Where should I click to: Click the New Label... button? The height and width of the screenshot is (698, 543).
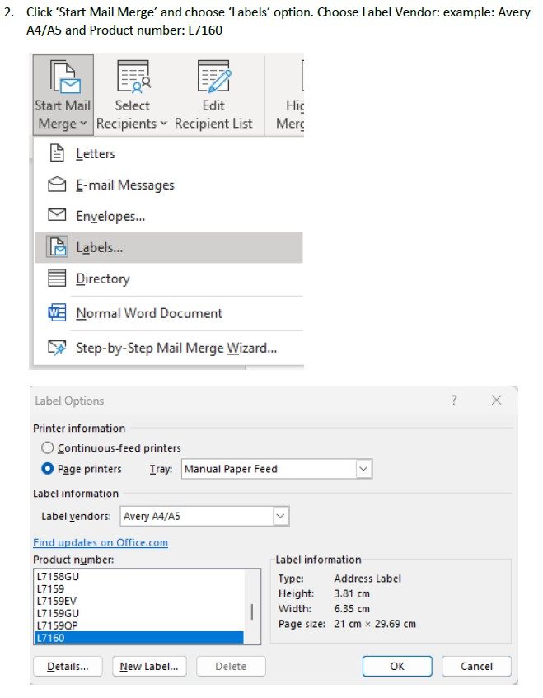149,666
